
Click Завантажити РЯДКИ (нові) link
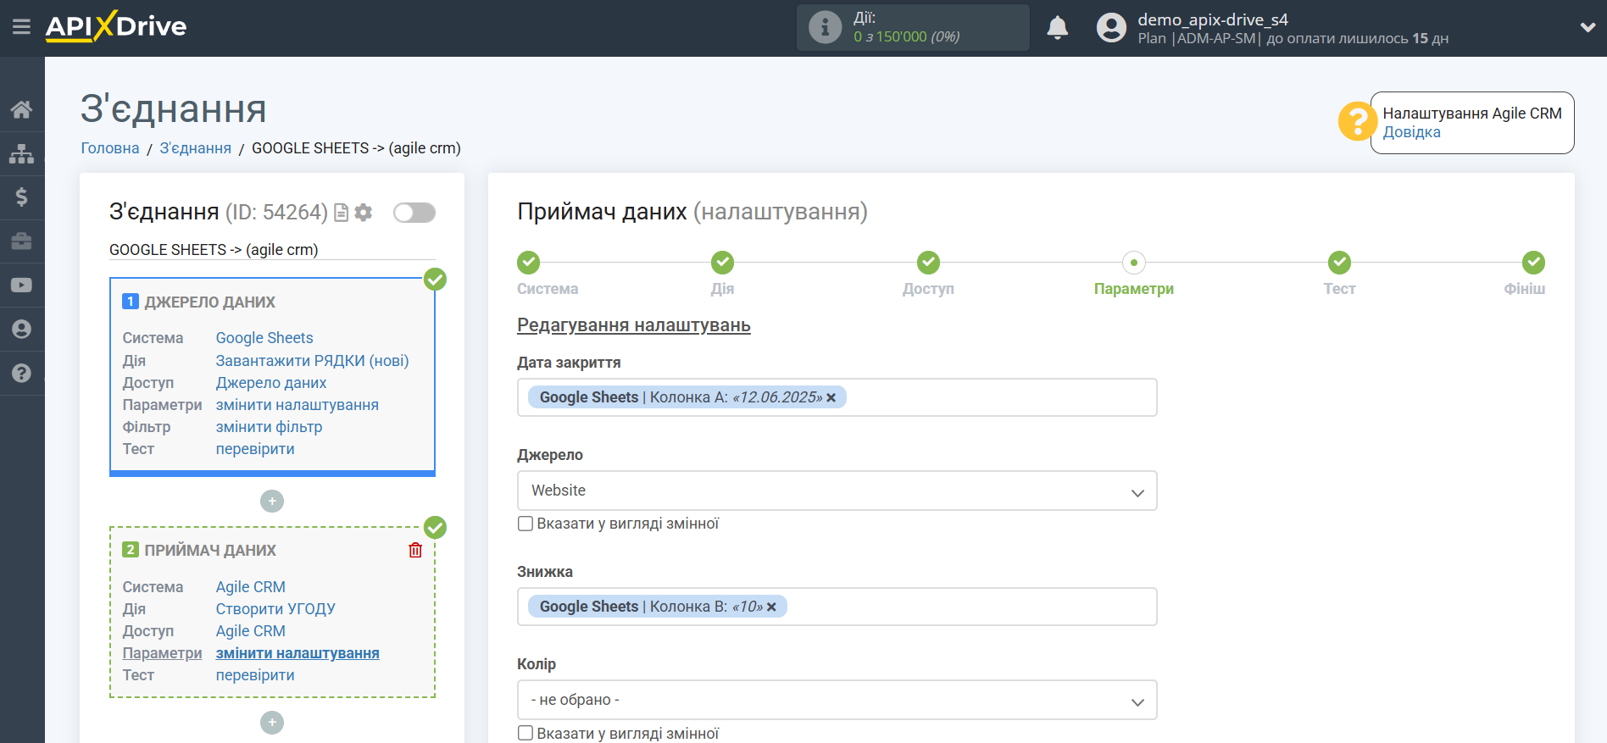(312, 361)
